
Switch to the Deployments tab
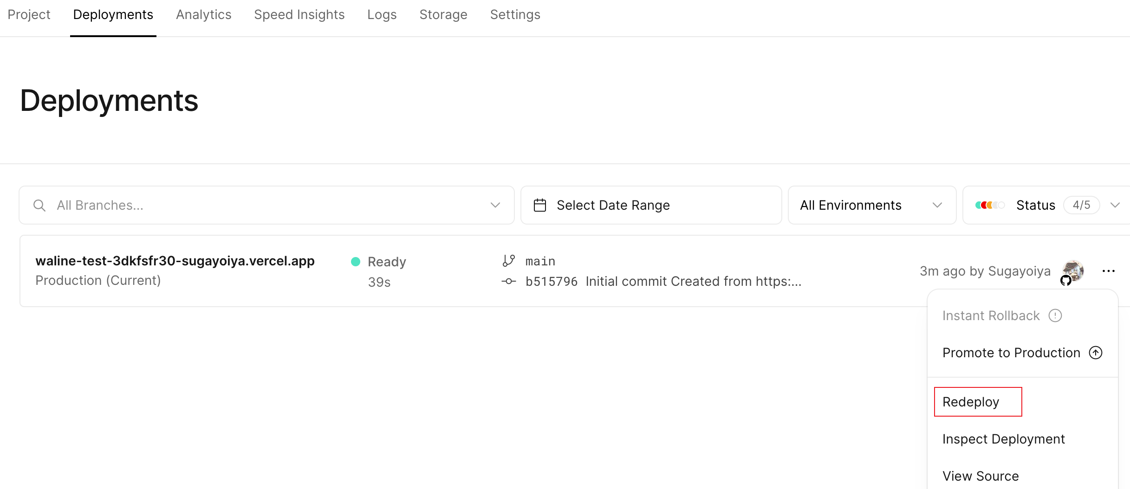113,15
